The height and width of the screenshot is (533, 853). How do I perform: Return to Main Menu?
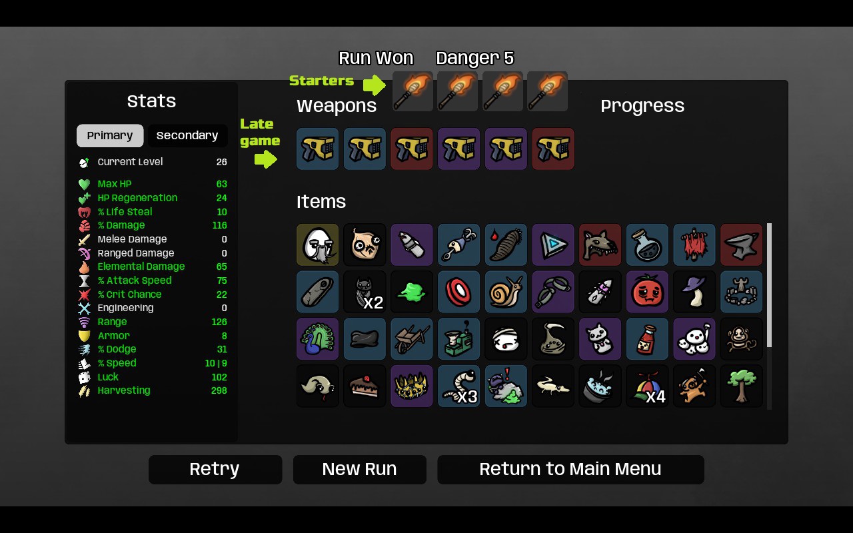pyautogui.click(x=570, y=469)
